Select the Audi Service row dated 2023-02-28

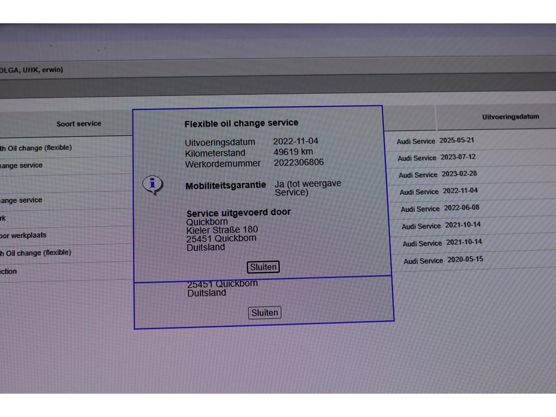pos(437,174)
